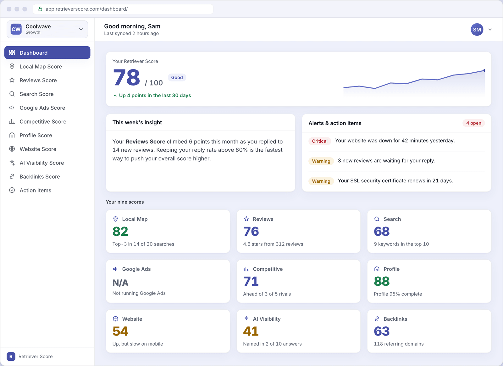The width and height of the screenshot is (503, 366).
Task: Open Google Ads Score from sidebar
Action: pyautogui.click(x=47, y=108)
